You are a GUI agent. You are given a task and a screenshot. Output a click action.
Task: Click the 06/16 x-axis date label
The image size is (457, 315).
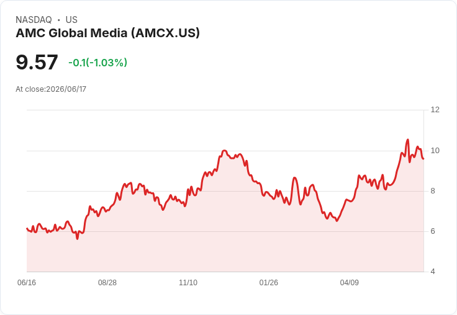27,282
